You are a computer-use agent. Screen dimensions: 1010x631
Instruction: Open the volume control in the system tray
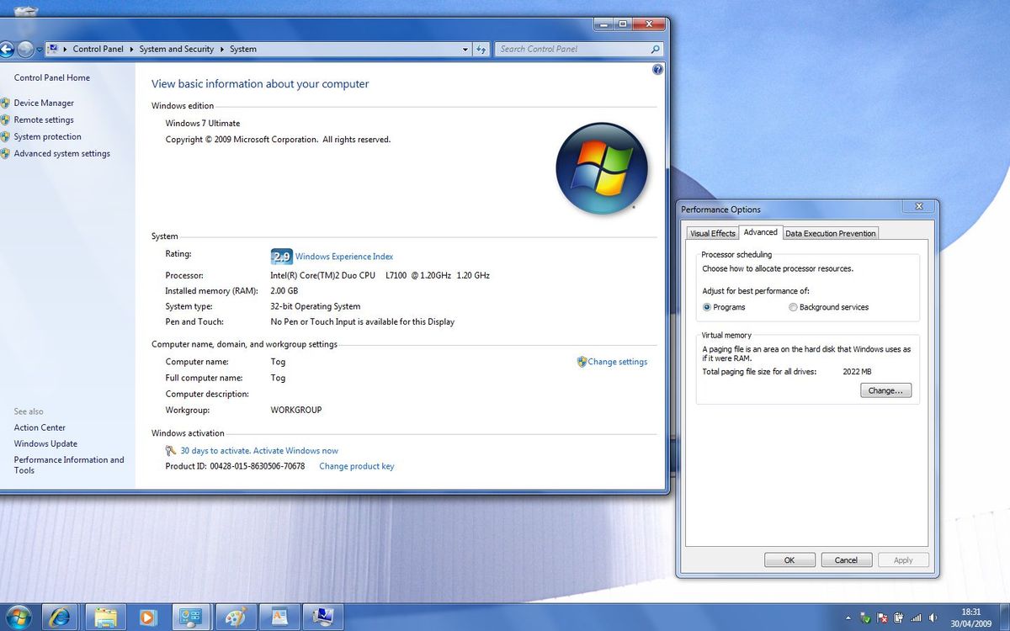pos(933,618)
